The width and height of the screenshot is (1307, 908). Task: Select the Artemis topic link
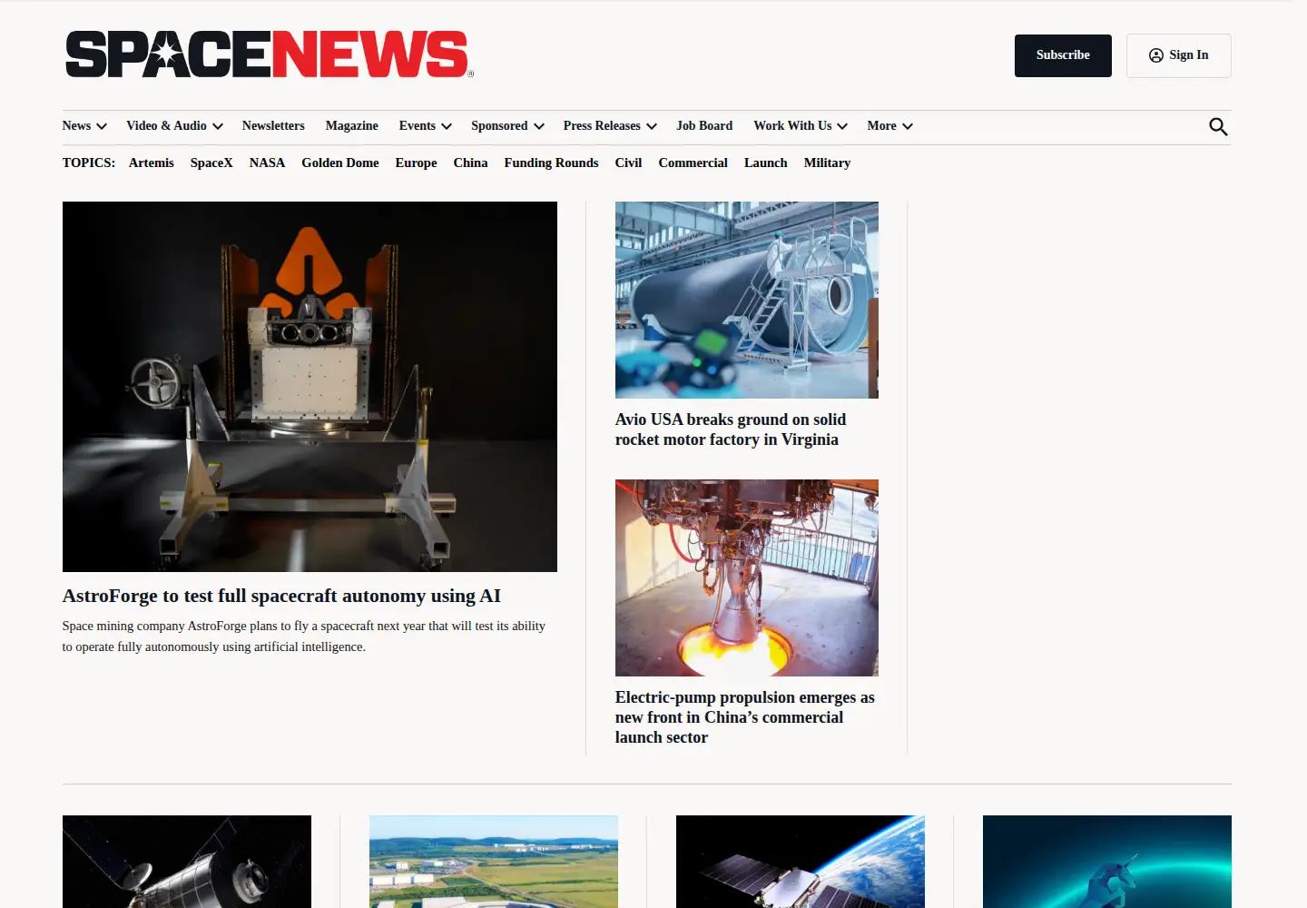(152, 163)
